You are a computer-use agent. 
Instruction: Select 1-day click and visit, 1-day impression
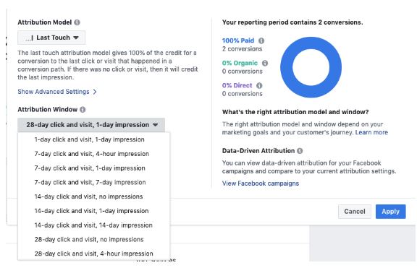(x=93, y=139)
